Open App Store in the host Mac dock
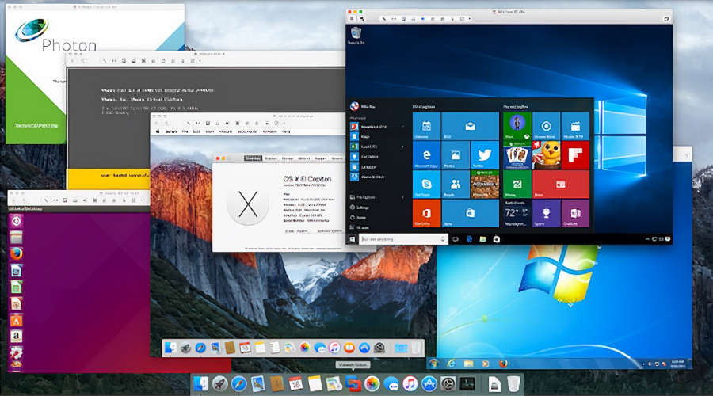 [429, 385]
